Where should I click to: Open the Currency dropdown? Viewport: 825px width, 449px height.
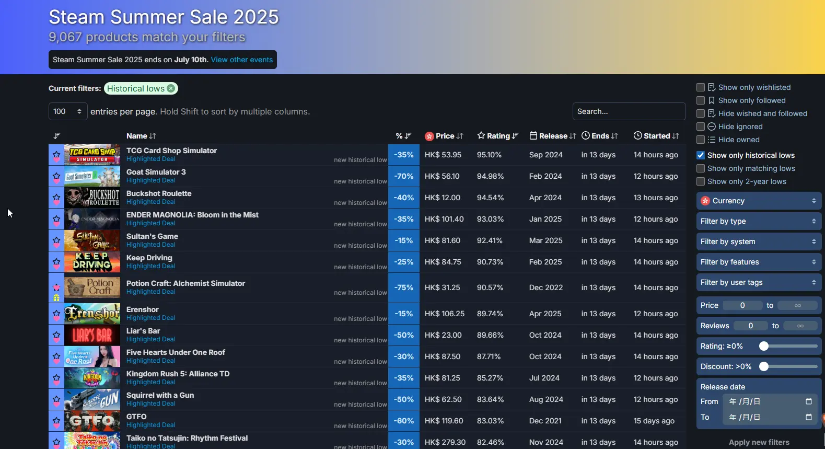tap(759, 201)
